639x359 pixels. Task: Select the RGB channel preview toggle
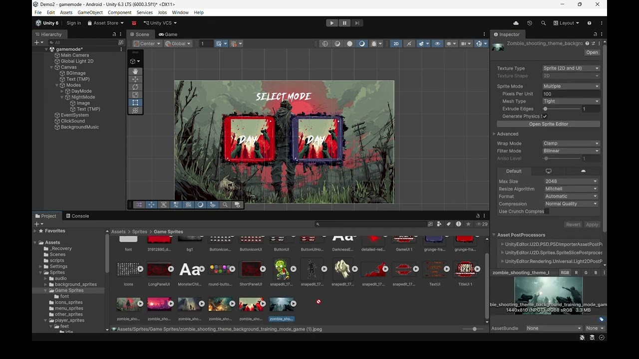[x=565, y=273]
